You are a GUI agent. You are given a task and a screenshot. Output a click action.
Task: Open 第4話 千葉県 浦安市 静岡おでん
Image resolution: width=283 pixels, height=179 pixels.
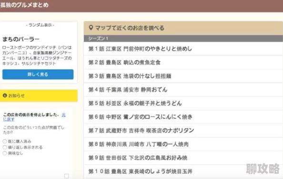point(183,90)
